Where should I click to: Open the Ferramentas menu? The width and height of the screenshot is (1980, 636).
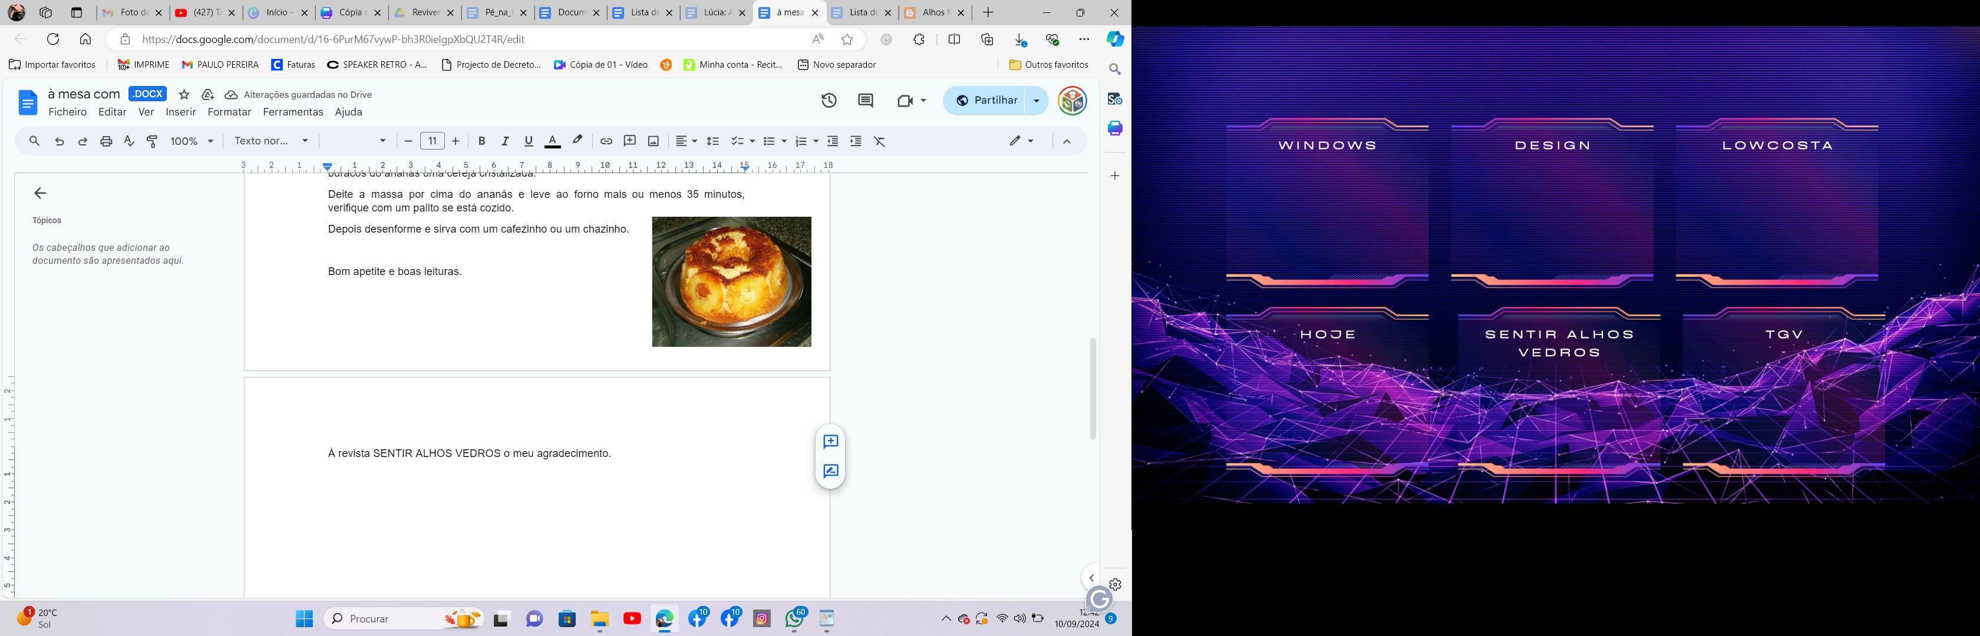tap(293, 112)
